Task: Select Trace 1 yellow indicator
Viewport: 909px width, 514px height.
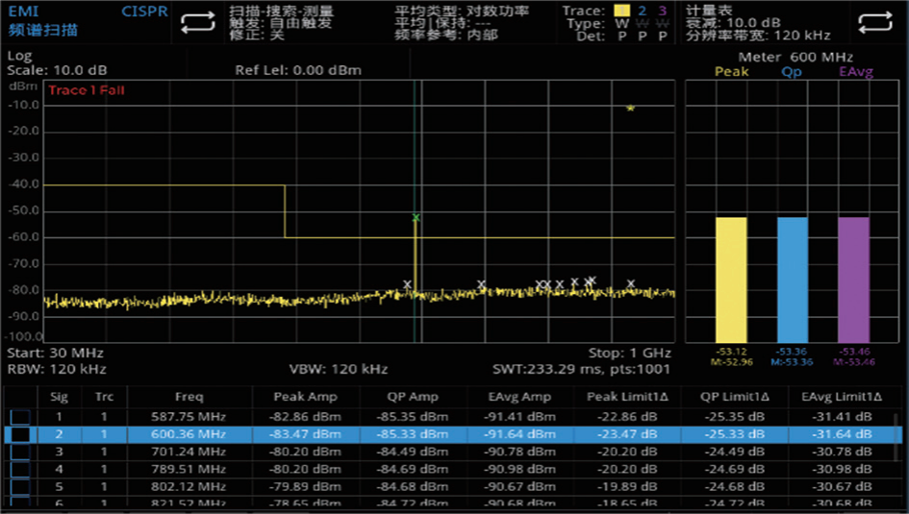Action: 621,11
